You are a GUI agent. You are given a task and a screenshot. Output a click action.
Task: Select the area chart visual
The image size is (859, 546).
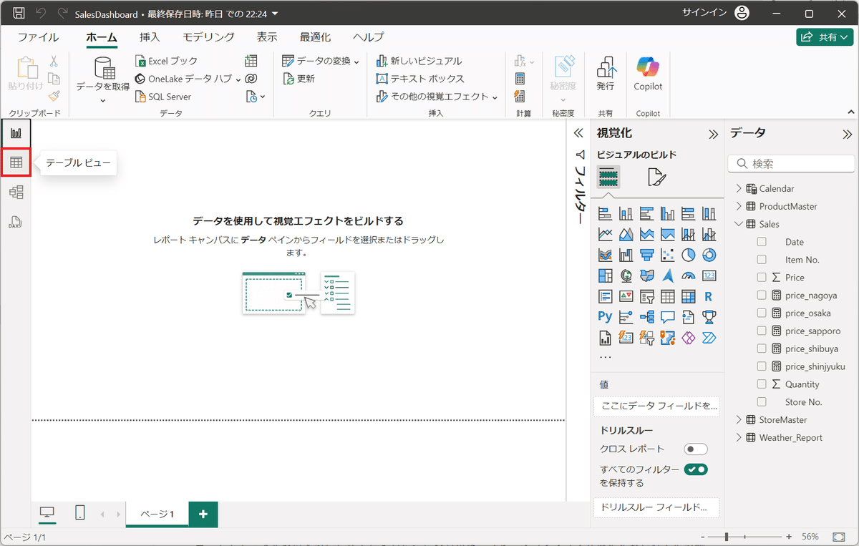pyautogui.click(x=626, y=234)
